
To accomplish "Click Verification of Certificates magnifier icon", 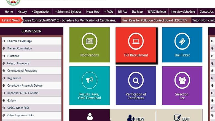I will coord(136,80).
